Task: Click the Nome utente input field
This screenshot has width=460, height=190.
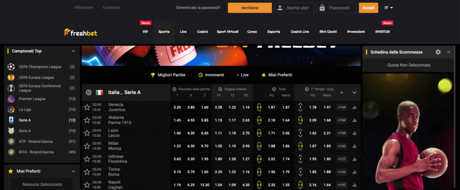Action: [x=294, y=8]
